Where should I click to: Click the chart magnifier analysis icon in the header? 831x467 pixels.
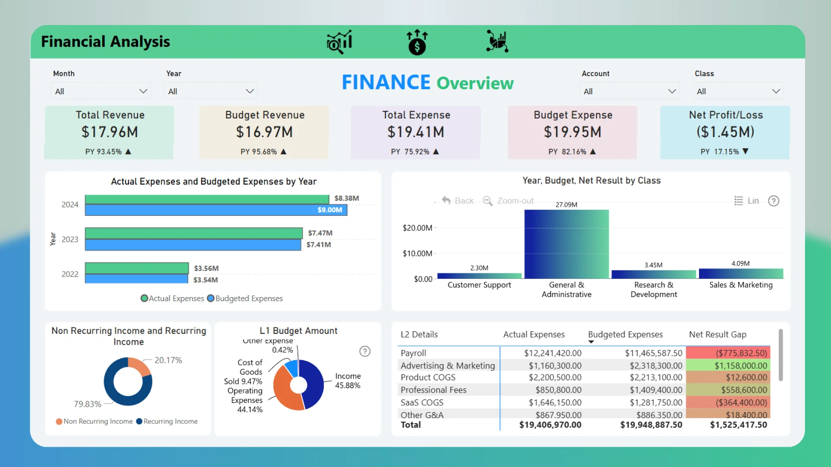(x=339, y=42)
